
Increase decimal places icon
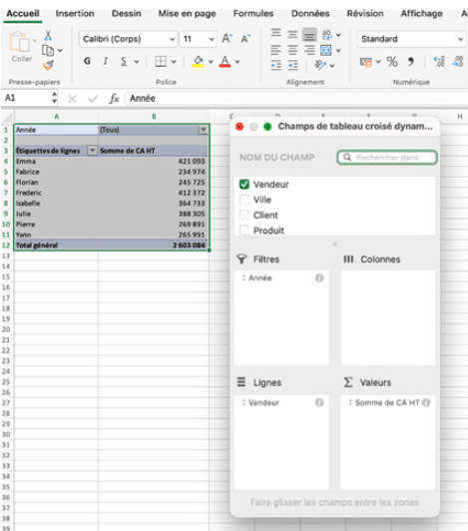pyautogui.click(x=439, y=62)
